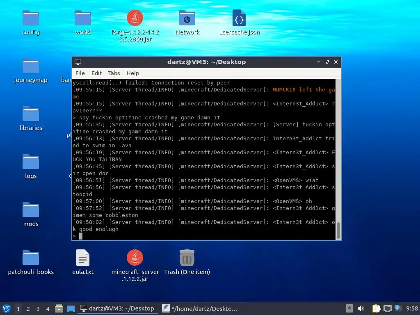This screenshot has width=420, height=315.
Task: Open network status tray icon
Action: [x=387, y=308]
